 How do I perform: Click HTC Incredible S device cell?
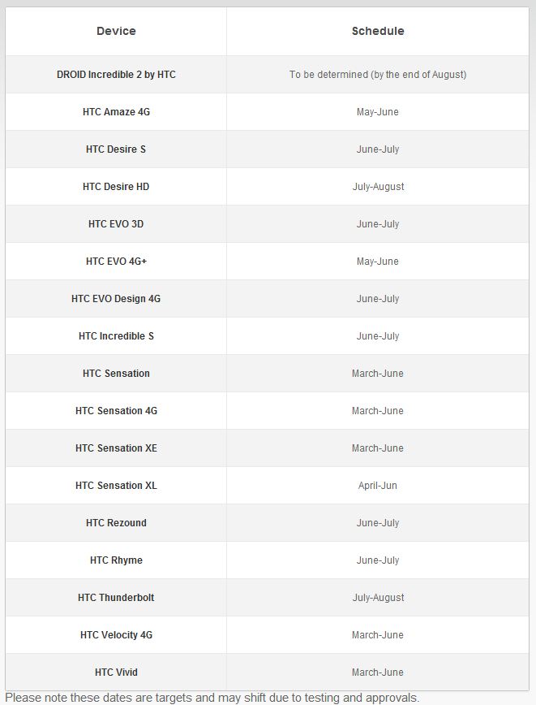tap(116, 336)
